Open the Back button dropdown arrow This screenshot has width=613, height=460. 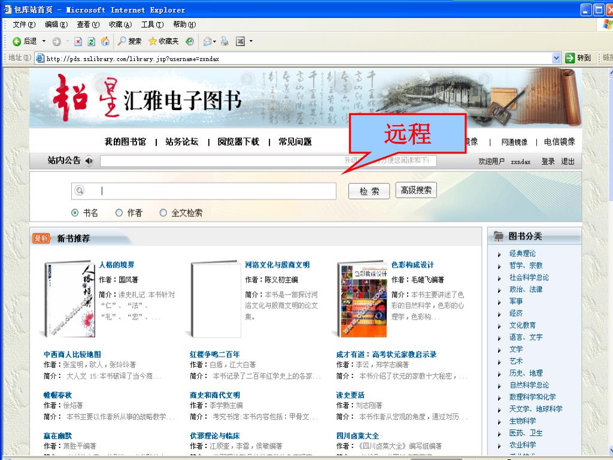pos(44,41)
